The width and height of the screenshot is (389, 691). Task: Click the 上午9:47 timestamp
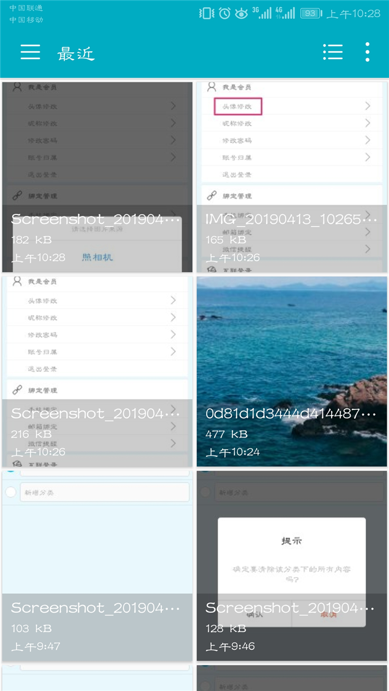36,647
